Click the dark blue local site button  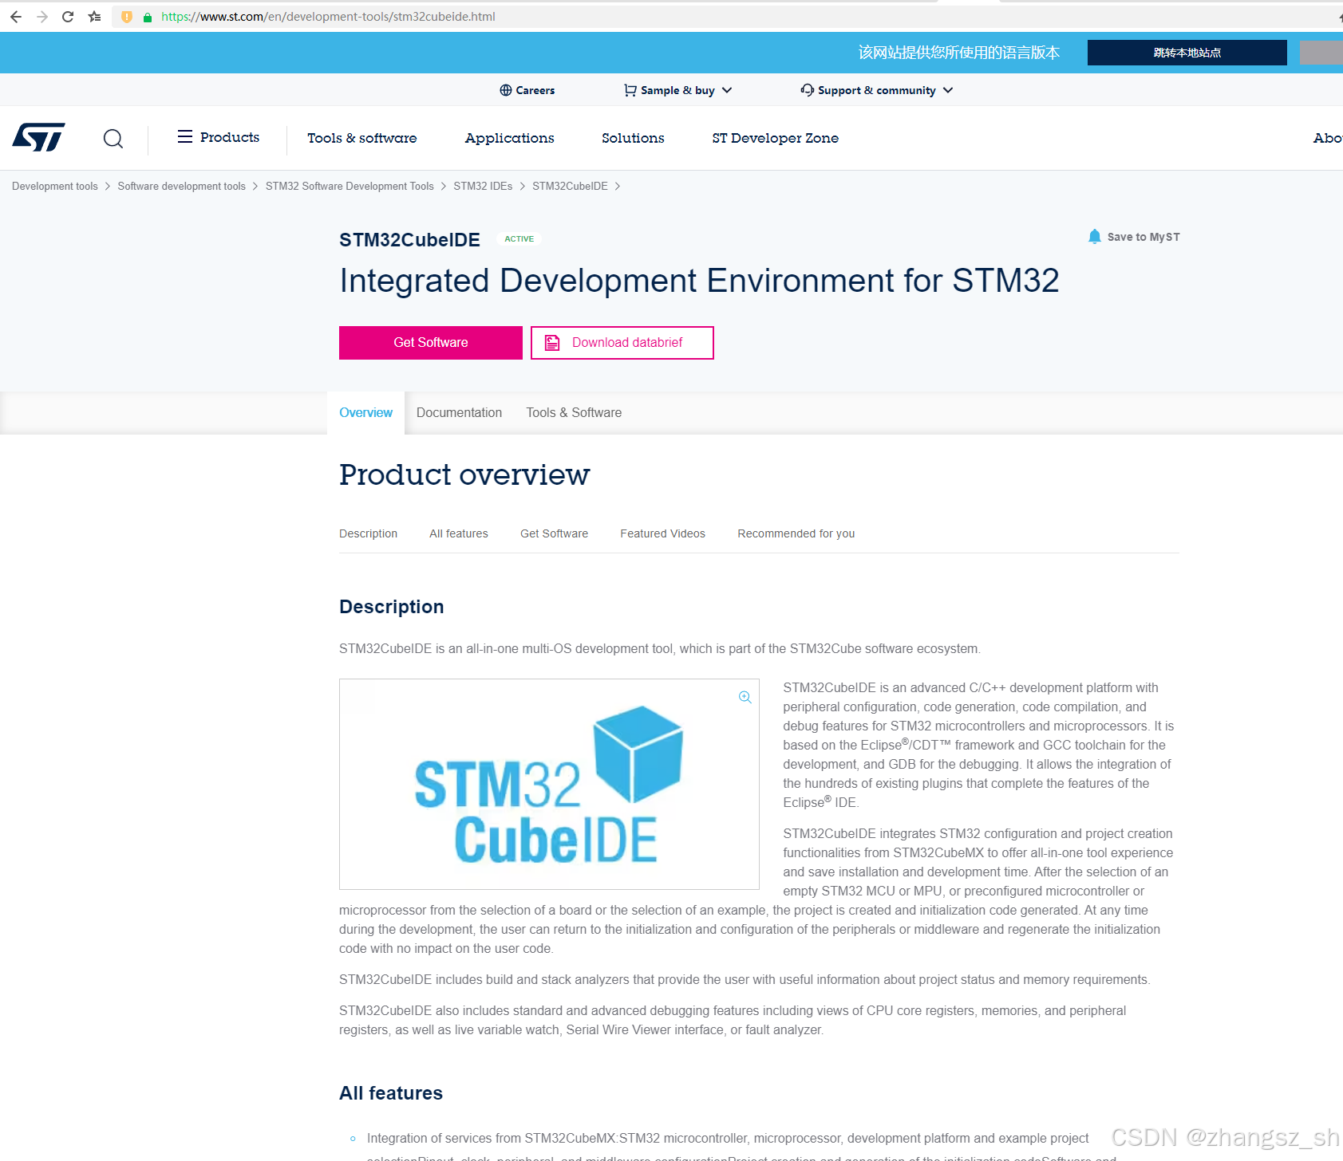coord(1187,53)
